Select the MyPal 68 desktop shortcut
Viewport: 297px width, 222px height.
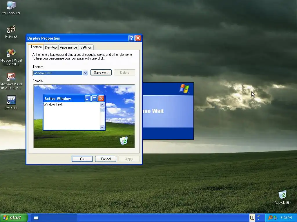[11, 32]
